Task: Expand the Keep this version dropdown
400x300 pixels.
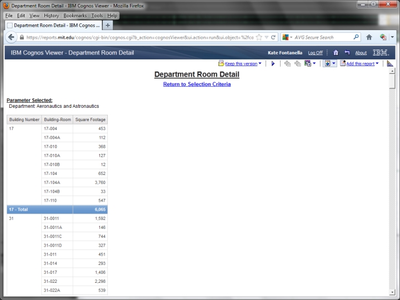Action: [x=261, y=64]
